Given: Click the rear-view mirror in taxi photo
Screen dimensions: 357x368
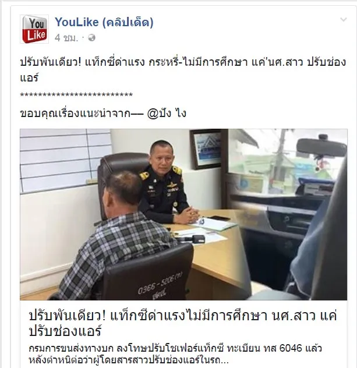Looking at the screenshot, I should (x=321, y=148).
